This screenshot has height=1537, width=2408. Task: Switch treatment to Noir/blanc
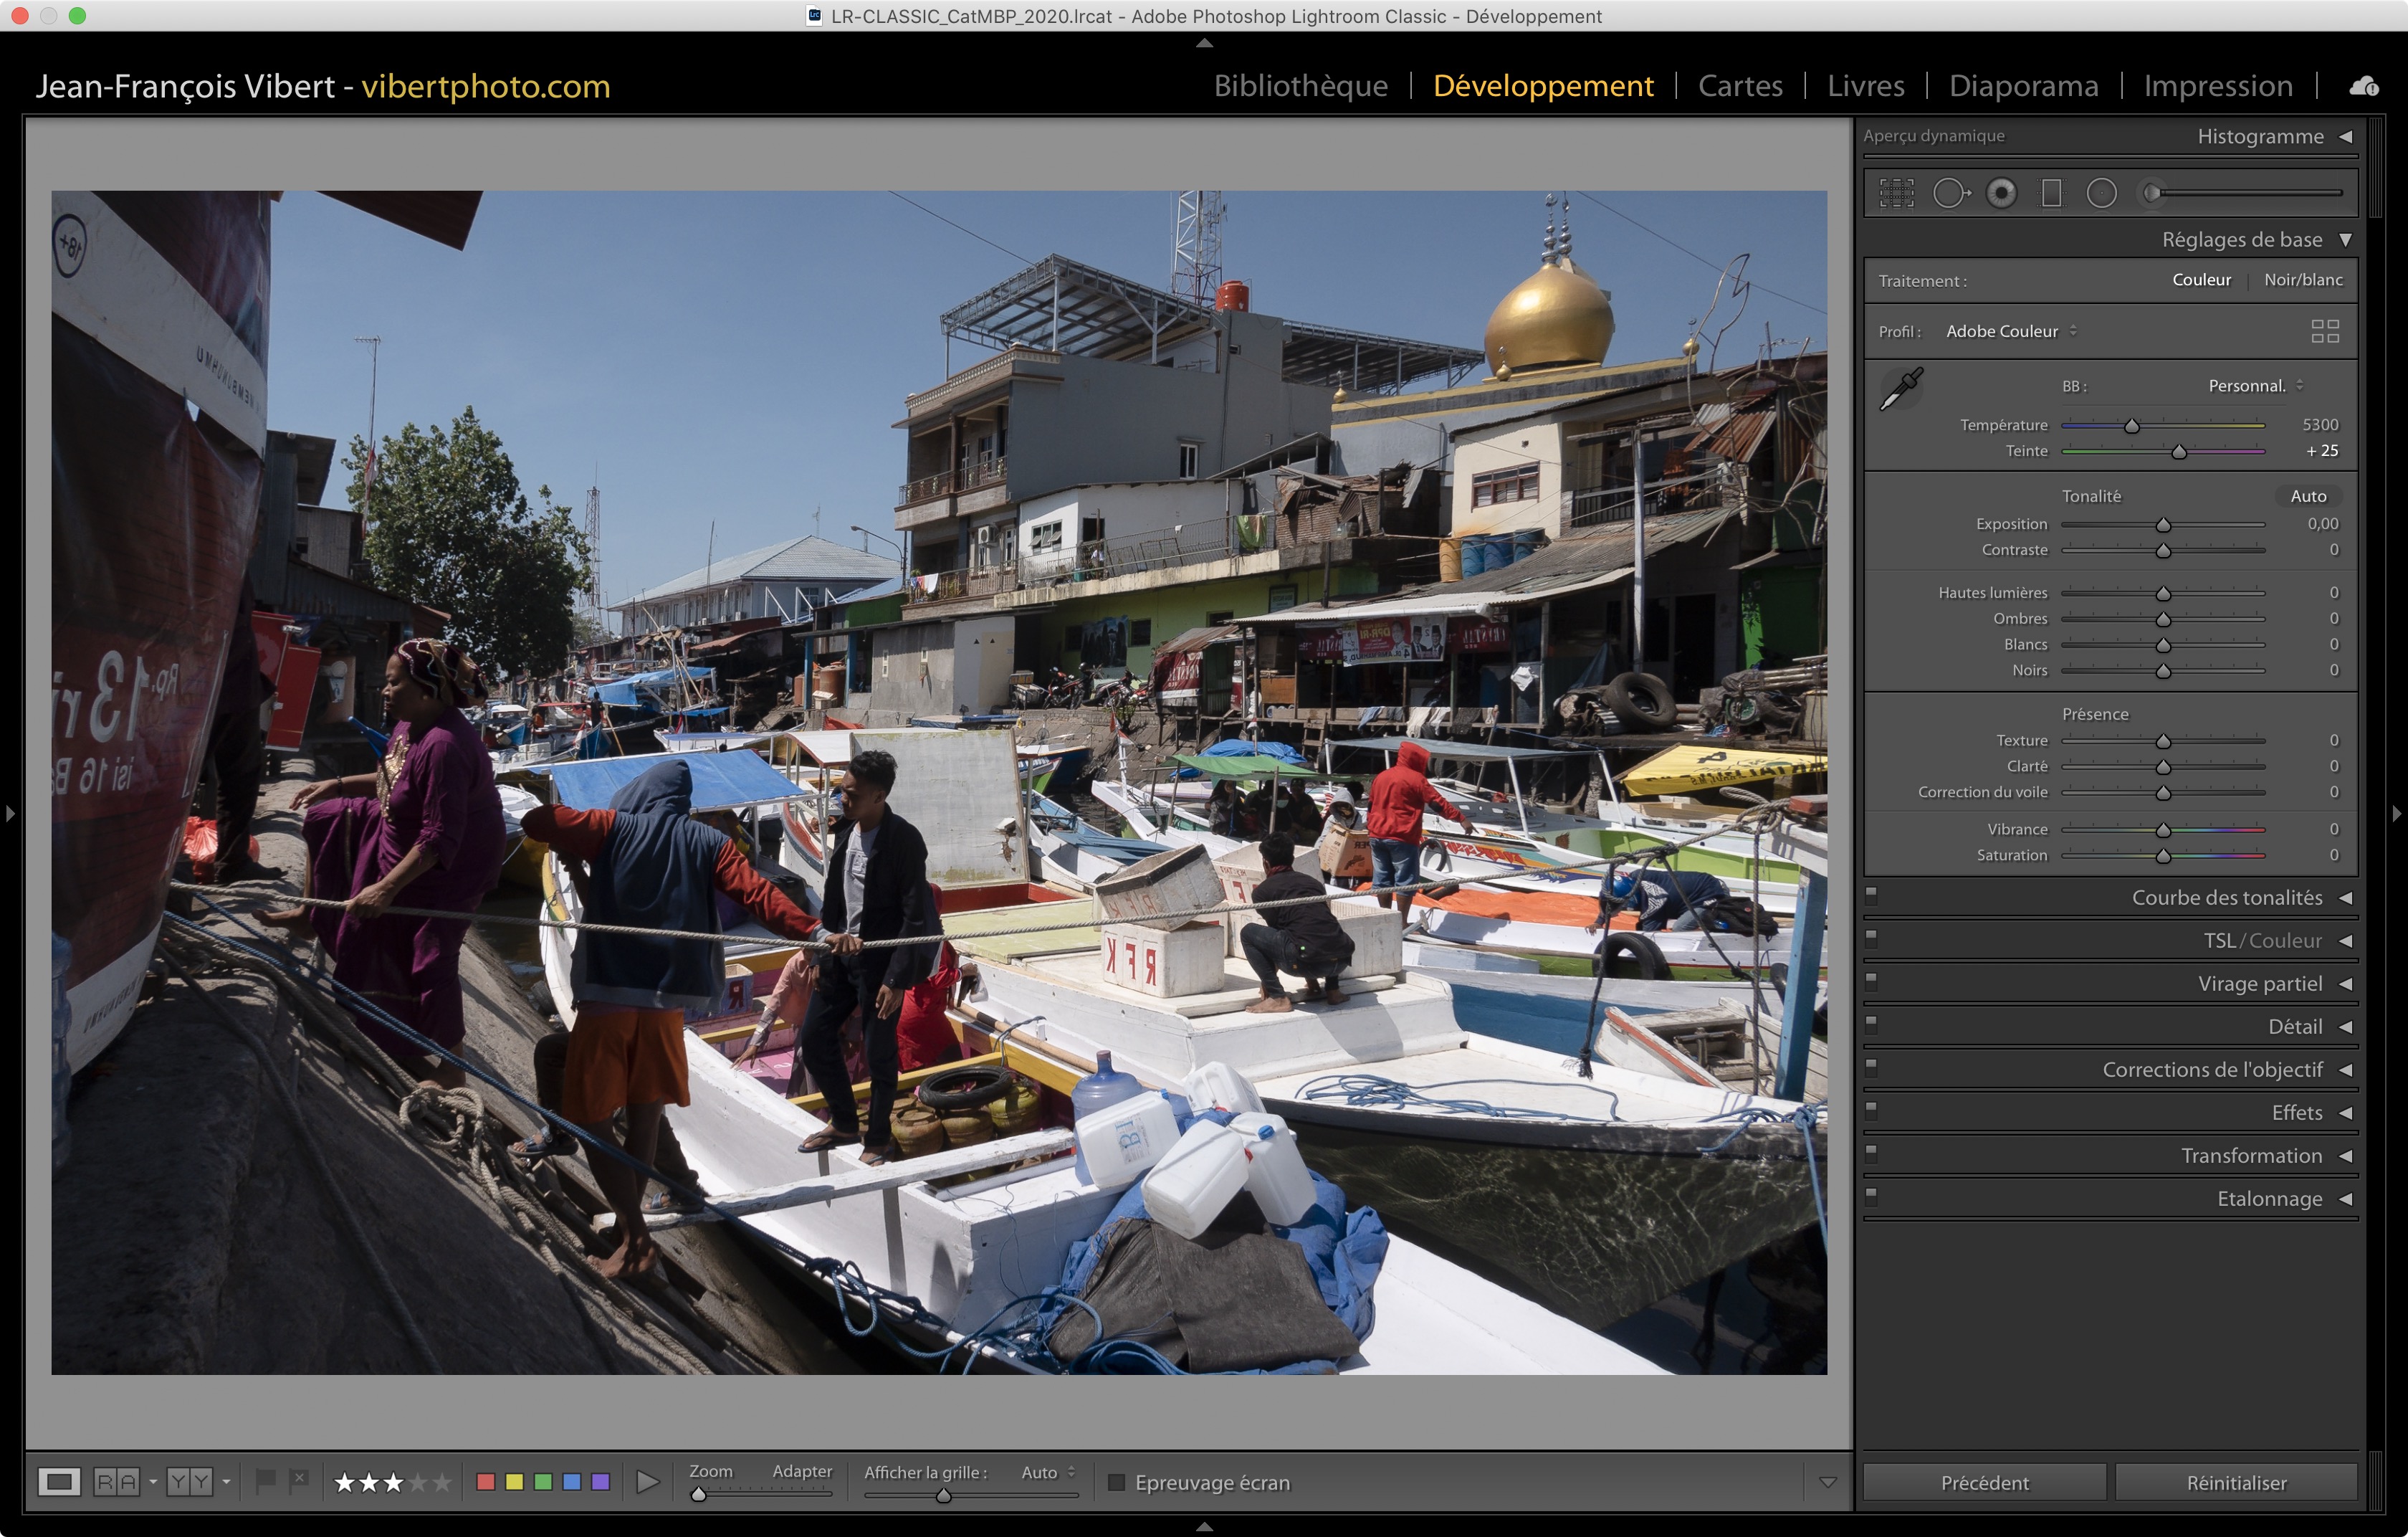pos(2303,280)
